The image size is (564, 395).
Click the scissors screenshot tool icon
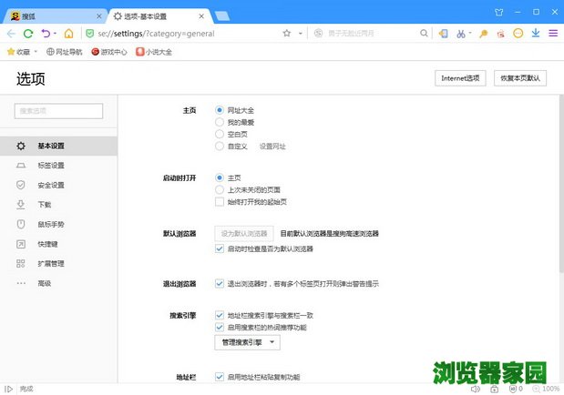click(x=461, y=34)
